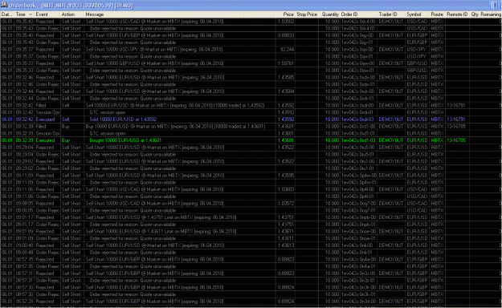
Task: Click price cell 1.59761
Action: point(286,63)
